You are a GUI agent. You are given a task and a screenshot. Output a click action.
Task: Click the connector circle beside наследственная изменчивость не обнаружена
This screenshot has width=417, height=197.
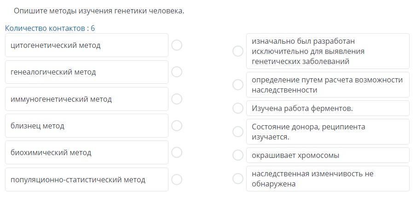click(x=238, y=179)
